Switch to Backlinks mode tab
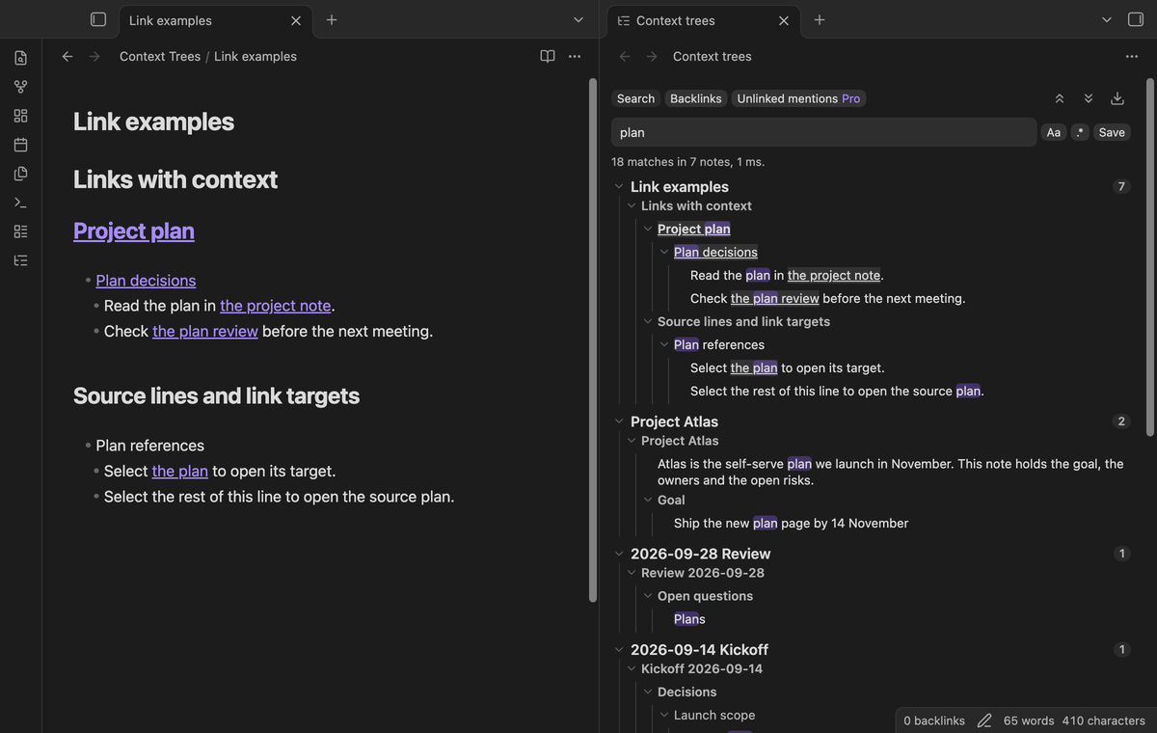 pos(696,98)
